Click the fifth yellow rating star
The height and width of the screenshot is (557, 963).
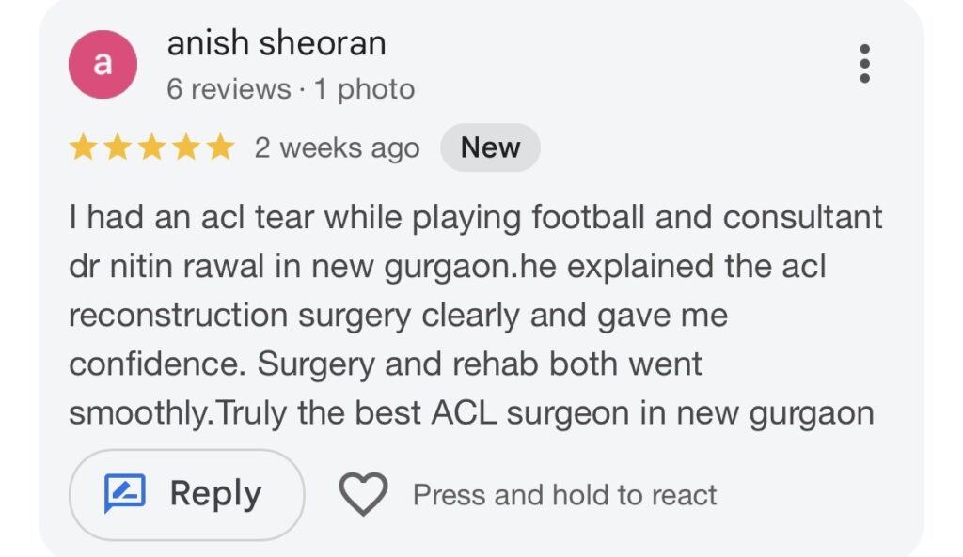point(219,147)
